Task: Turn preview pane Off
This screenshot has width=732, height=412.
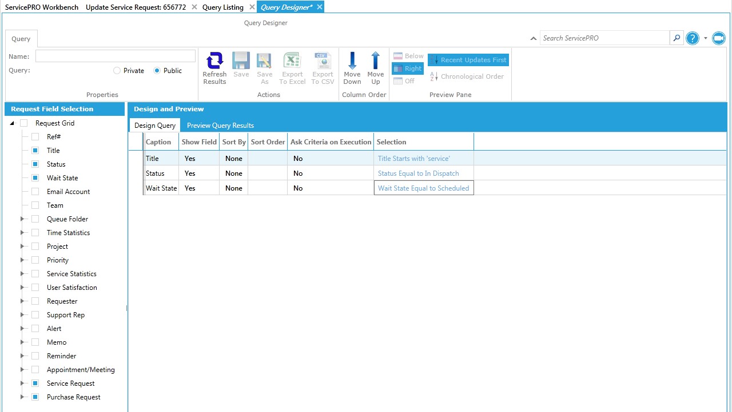Action: pos(404,81)
